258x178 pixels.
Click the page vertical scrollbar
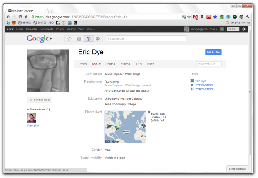(250, 92)
